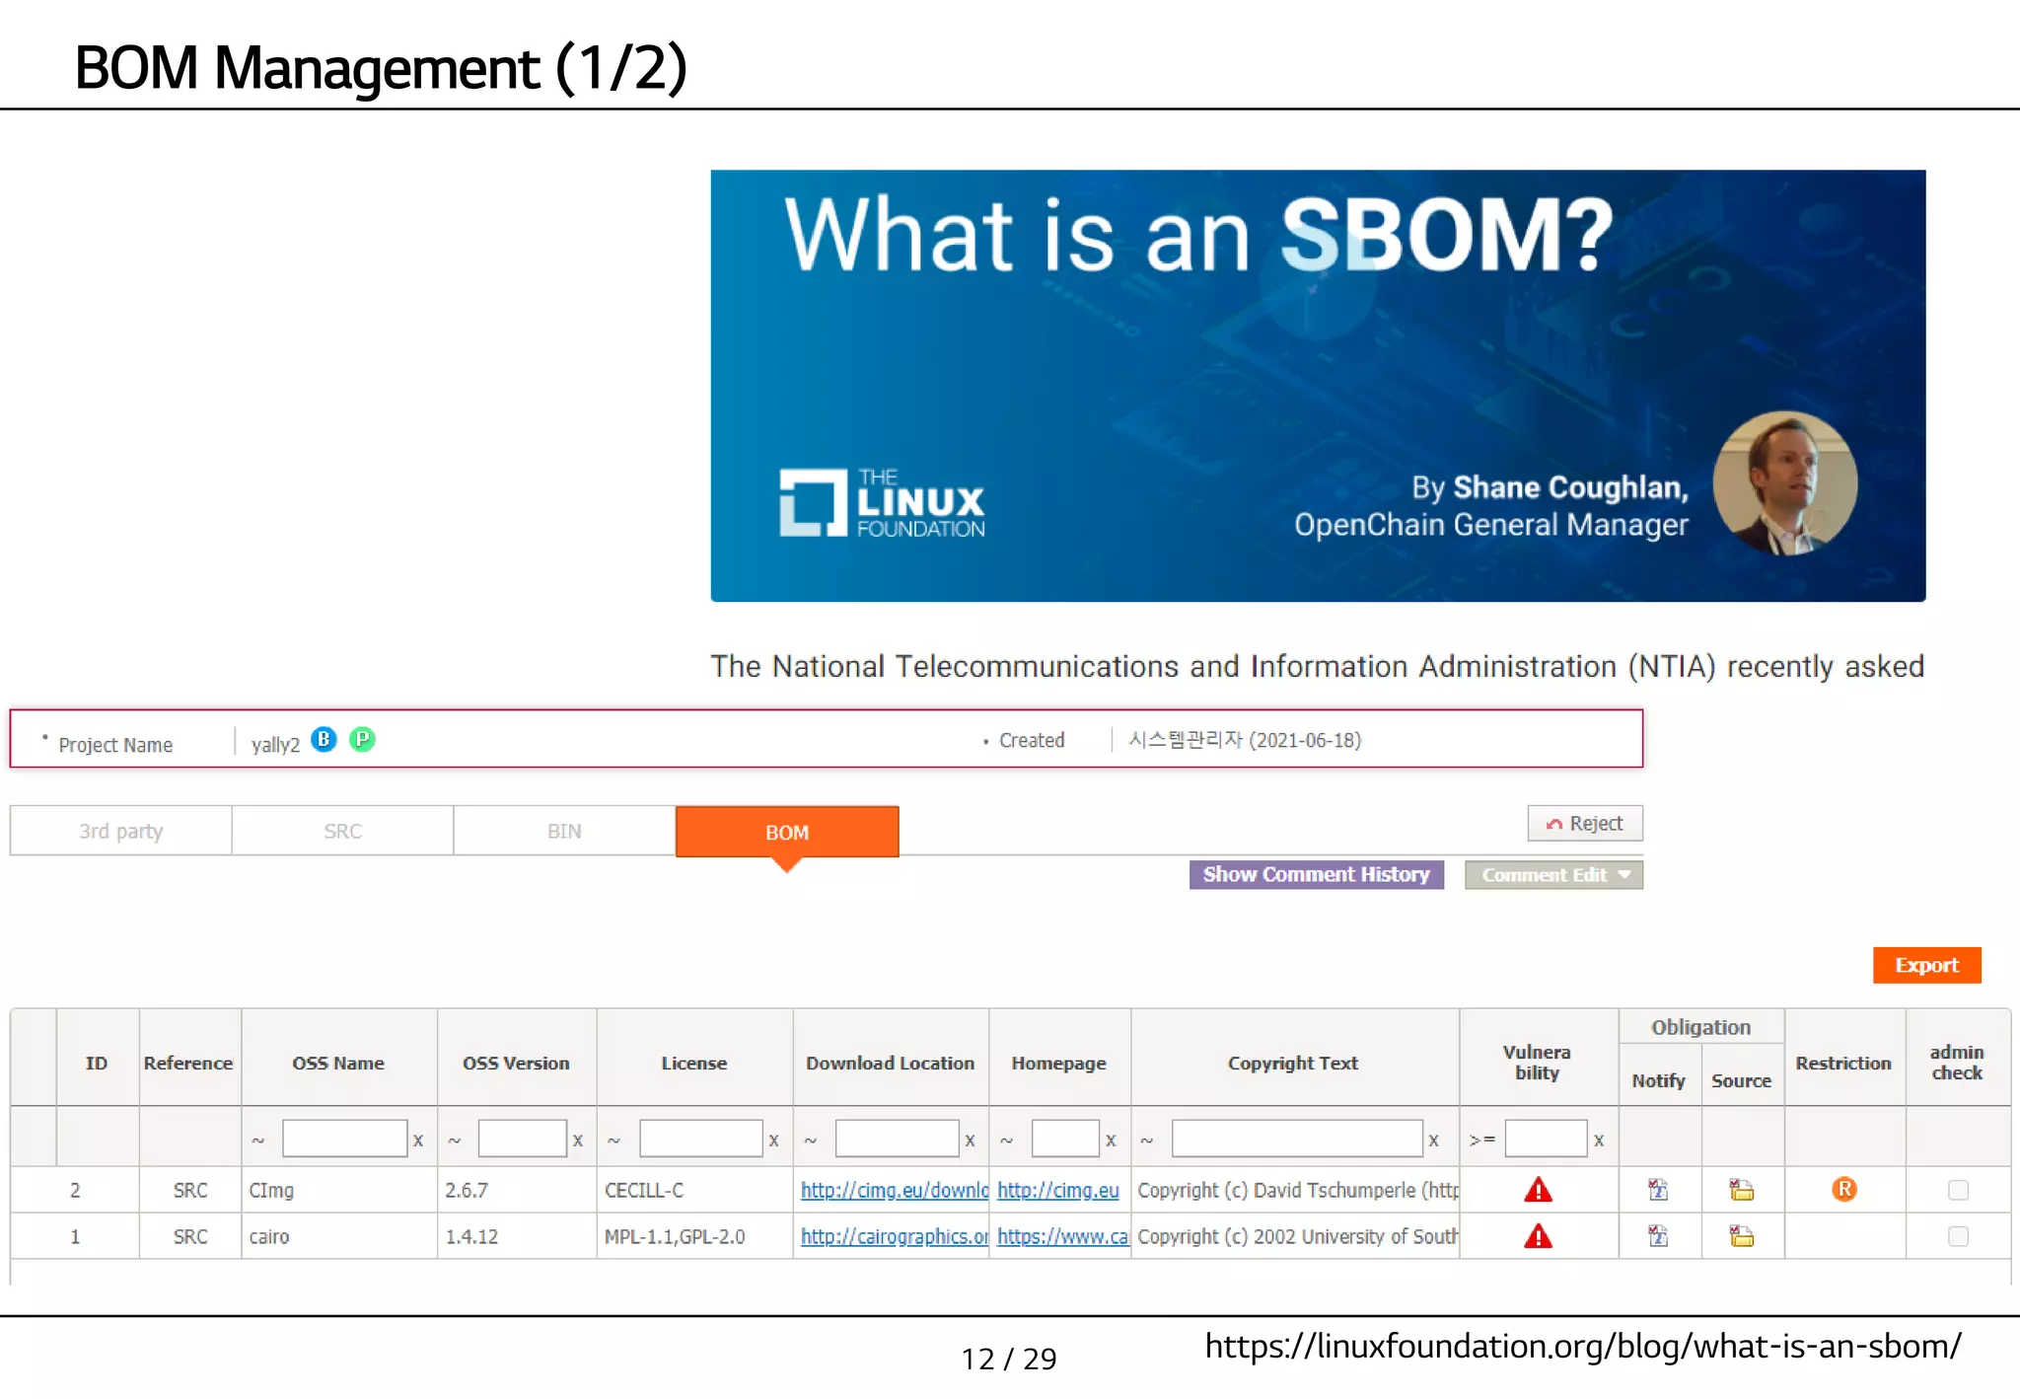Screen dimensions: 2020x1399
Task: Open the cairographics.org download link
Action: tap(895, 1236)
